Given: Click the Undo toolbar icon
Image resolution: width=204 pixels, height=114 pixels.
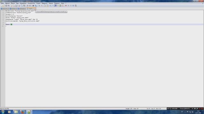Looking at the screenshot, I should tap(27, 6).
